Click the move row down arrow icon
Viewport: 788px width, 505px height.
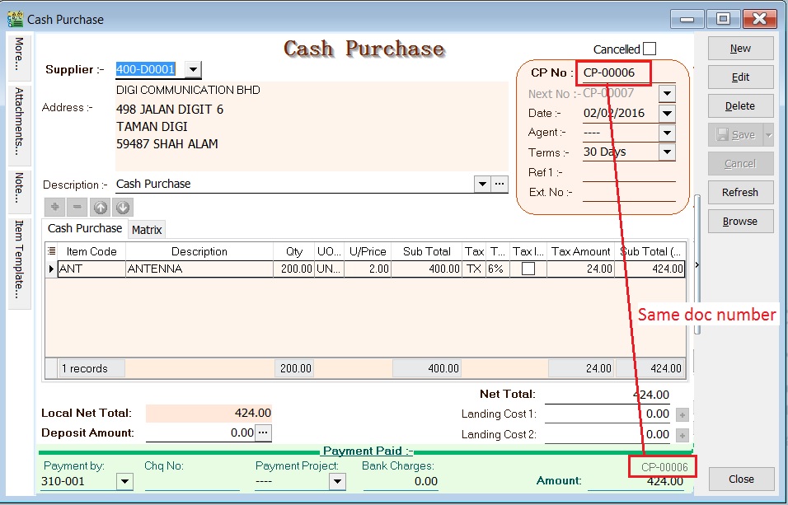pos(123,208)
